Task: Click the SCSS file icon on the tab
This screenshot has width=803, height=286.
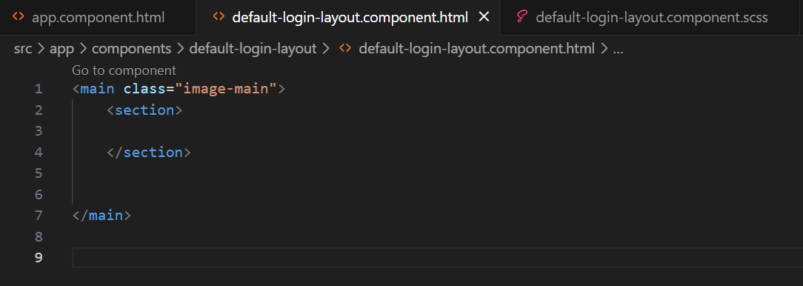Action: [x=522, y=17]
